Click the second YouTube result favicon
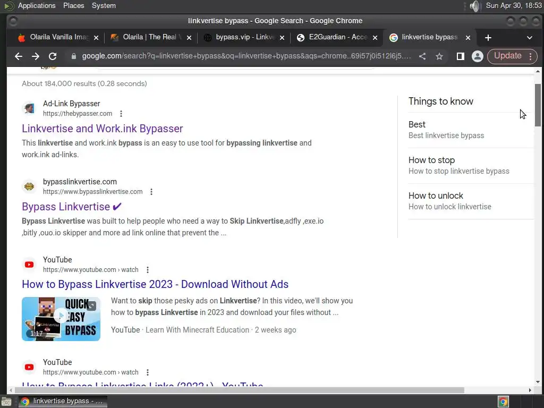Screen dimensions: 544x408 point(29,367)
